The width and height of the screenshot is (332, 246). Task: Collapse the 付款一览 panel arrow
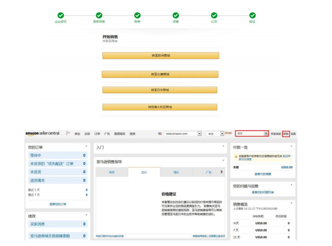point(292,147)
